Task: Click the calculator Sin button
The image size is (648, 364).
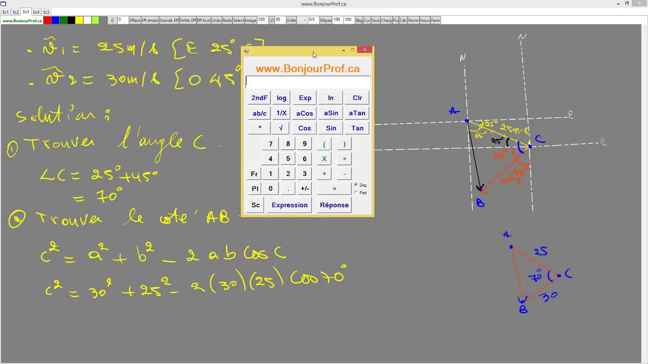Action: click(331, 128)
